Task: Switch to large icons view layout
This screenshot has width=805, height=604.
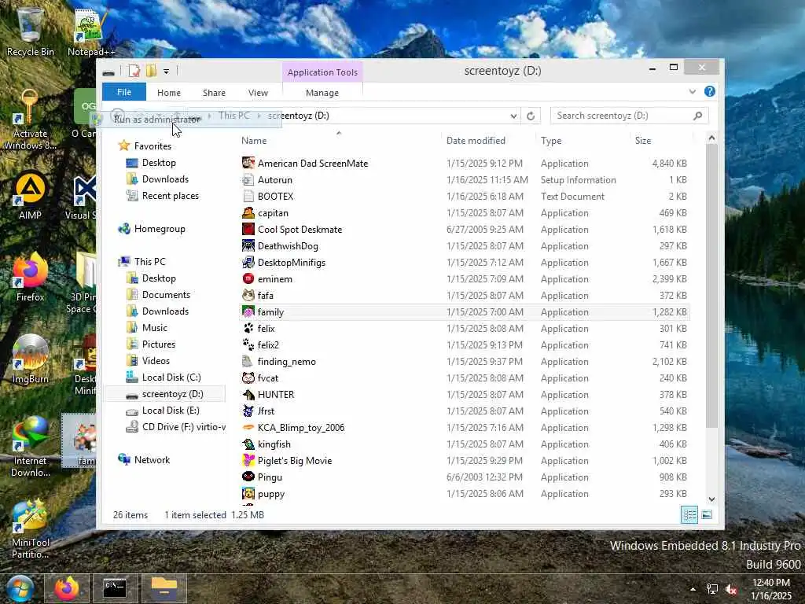Action: pyautogui.click(x=707, y=514)
